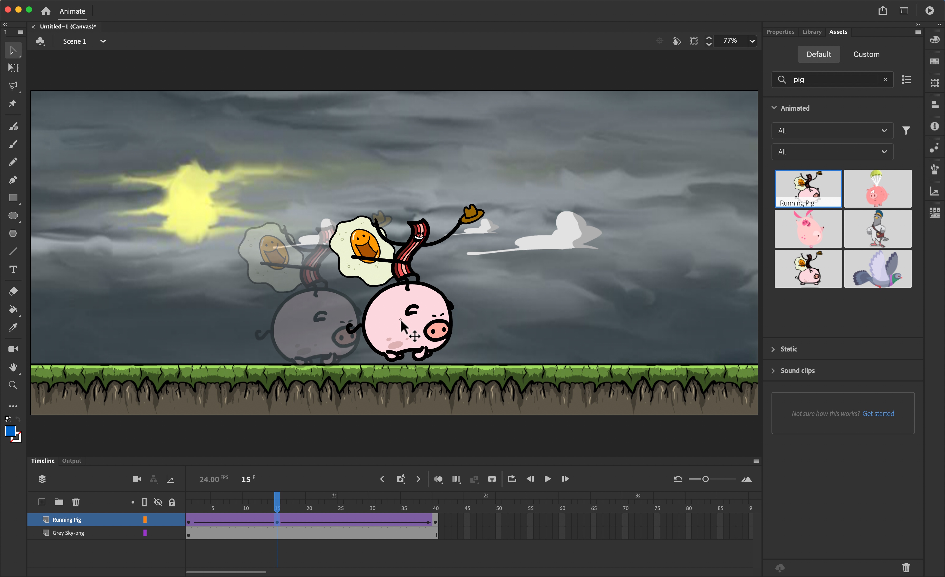Select the Running Pig animated asset thumbnail

pos(808,188)
